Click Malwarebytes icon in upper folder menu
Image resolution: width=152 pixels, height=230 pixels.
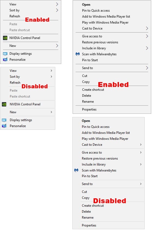click(77, 54)
